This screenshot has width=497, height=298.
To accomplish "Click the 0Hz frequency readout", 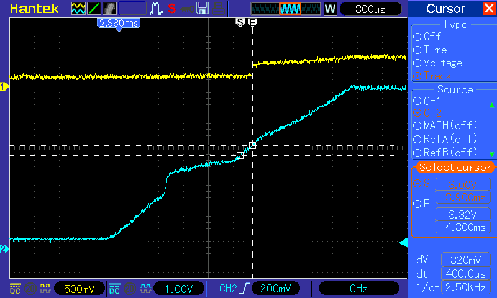I will pyautogui.click(x=358, y=289).
